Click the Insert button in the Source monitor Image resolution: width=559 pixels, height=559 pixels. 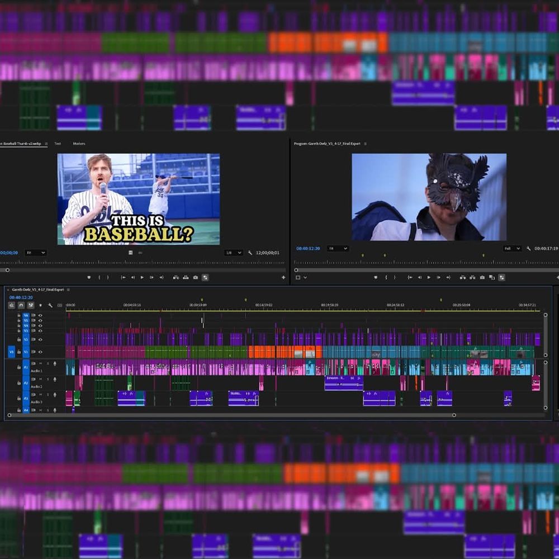pos(176,277)
